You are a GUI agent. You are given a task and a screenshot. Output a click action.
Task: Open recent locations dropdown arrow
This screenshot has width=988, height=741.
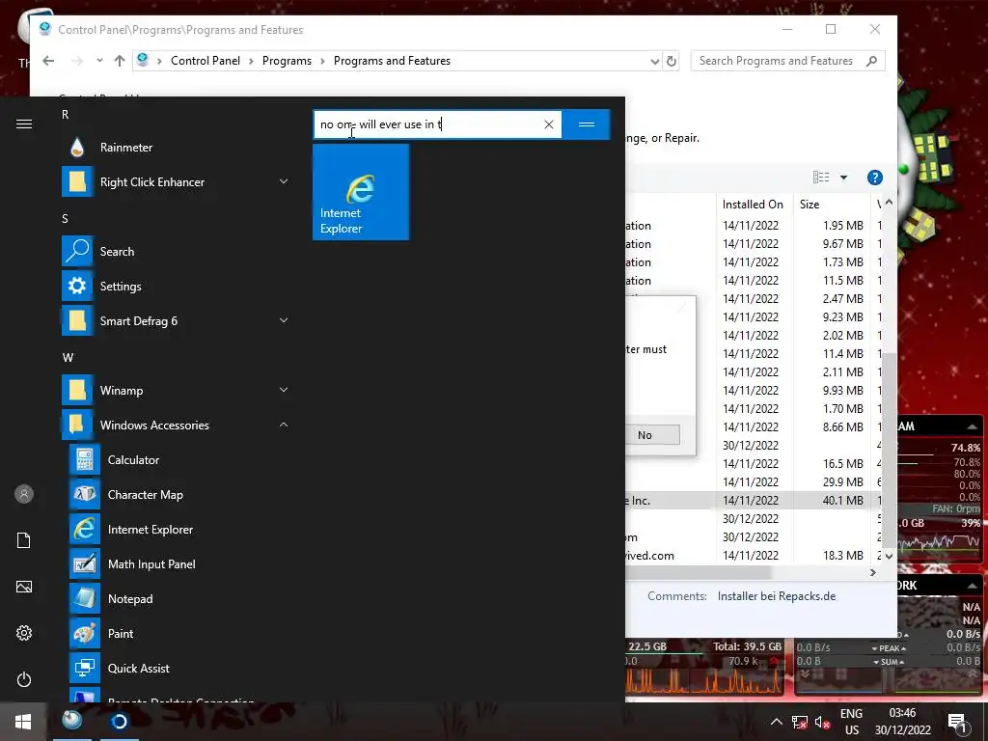coord(99,61)
